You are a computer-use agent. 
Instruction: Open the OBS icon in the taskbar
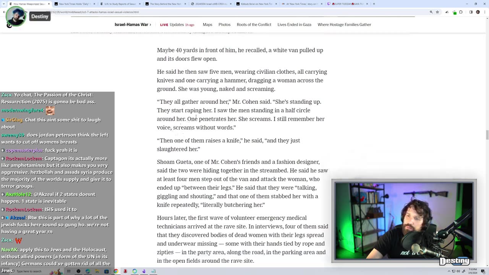78,271
